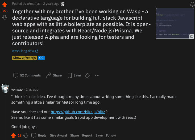The height and width of the screenshot is (140, 195).
Task: Click the blue OC tag
Action: [x=41, y=58]
